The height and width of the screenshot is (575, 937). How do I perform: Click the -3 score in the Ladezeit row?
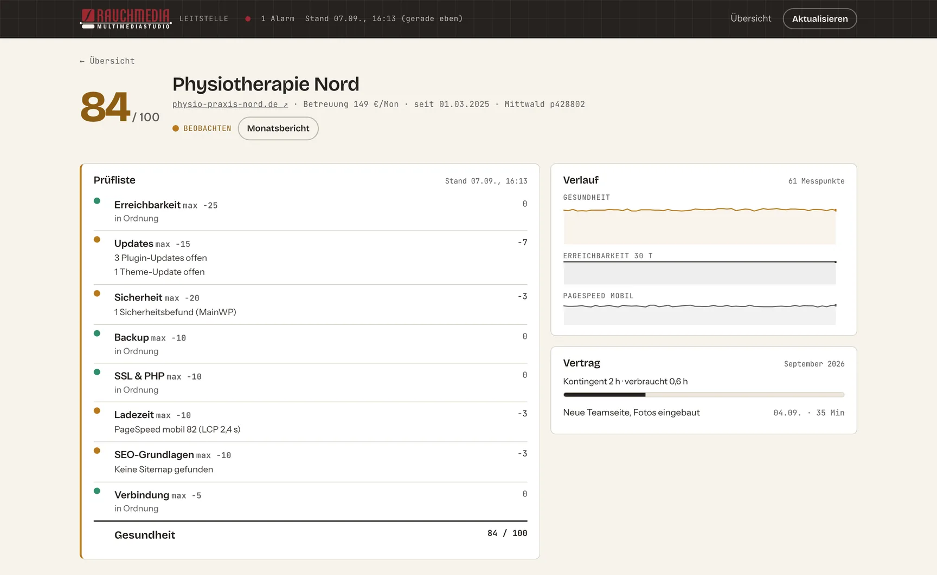tap(522, 414)
